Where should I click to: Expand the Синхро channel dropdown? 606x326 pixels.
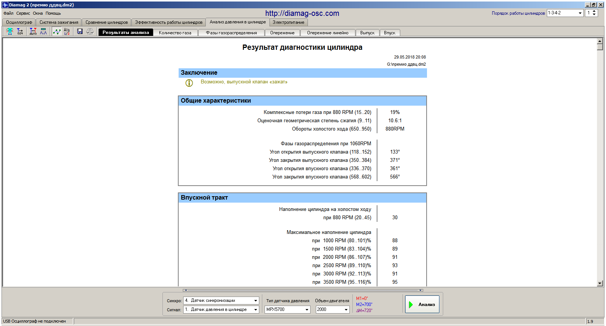(x=256, y=300)
